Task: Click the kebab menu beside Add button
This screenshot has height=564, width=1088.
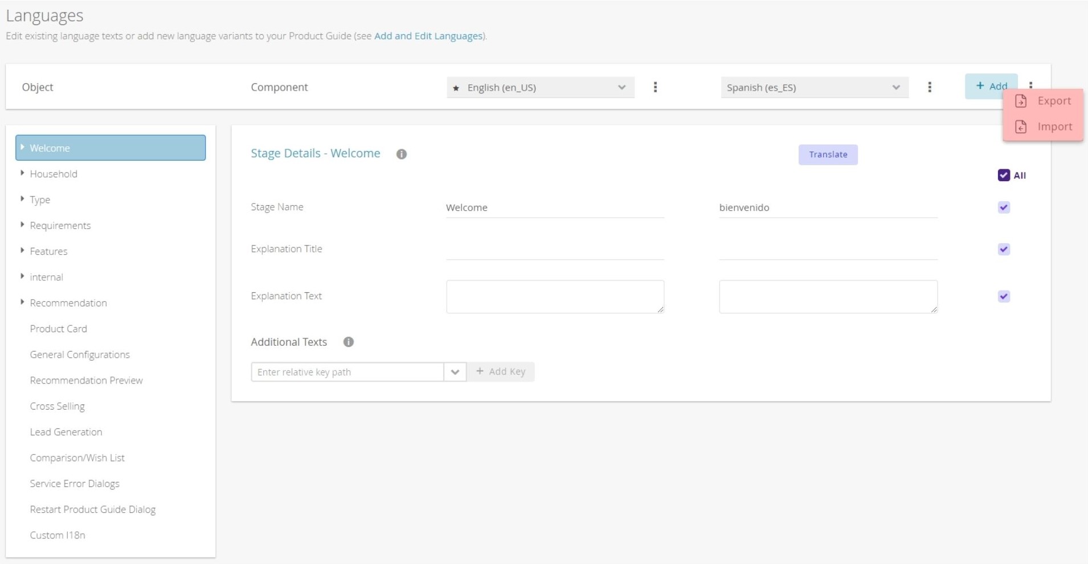Action: point(1030,84)
